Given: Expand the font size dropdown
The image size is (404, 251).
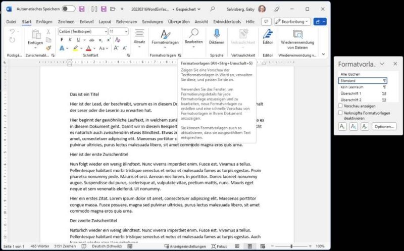Looking at the screenshot, I should [126, 31].
